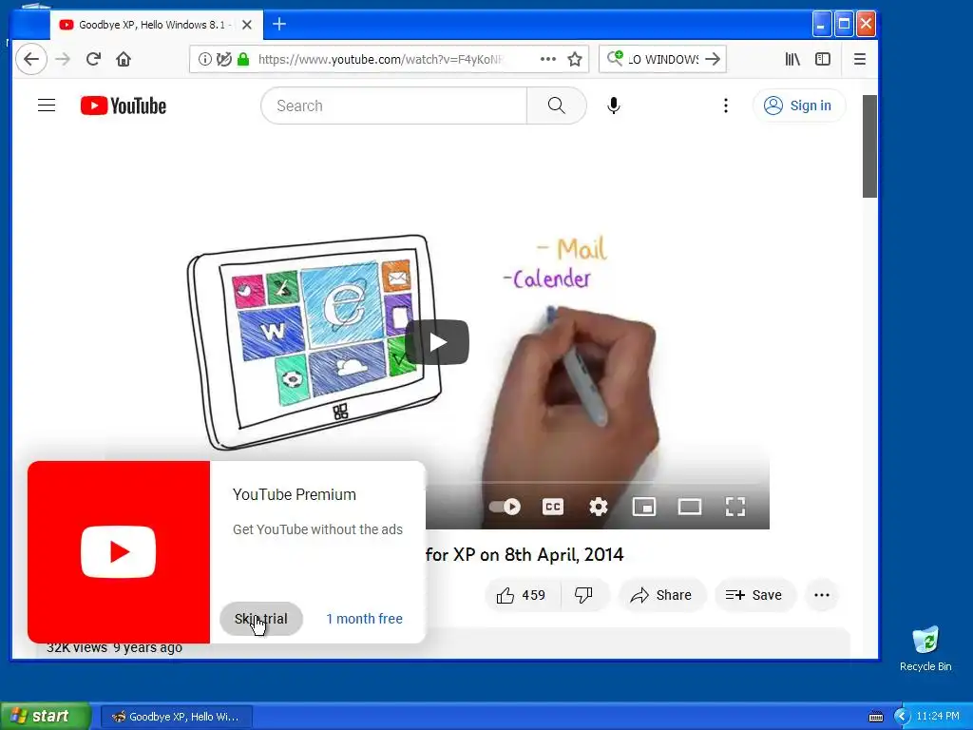Like the video with thumbs up
This screenshot has height=730, width=973.
tap(521, 595)
